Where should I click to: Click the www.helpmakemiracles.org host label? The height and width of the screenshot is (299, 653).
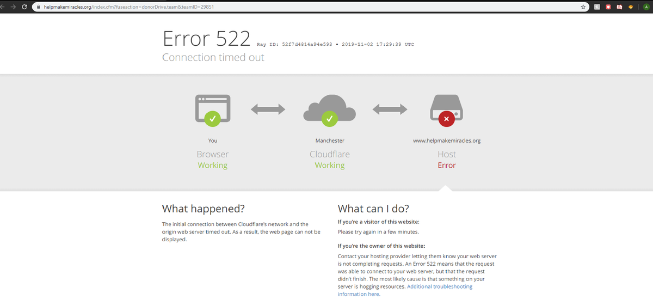(447, 141)
